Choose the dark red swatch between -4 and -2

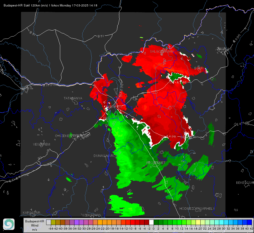(147, 222)
